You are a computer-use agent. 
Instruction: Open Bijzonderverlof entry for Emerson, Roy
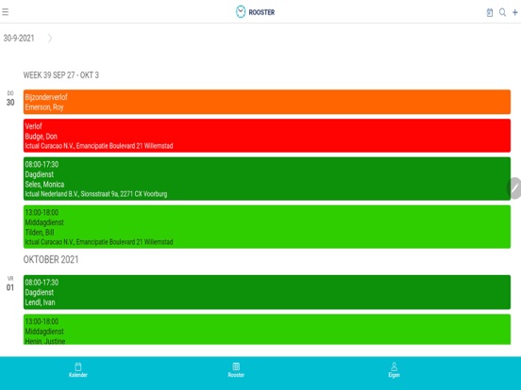(x=267, y=102)
